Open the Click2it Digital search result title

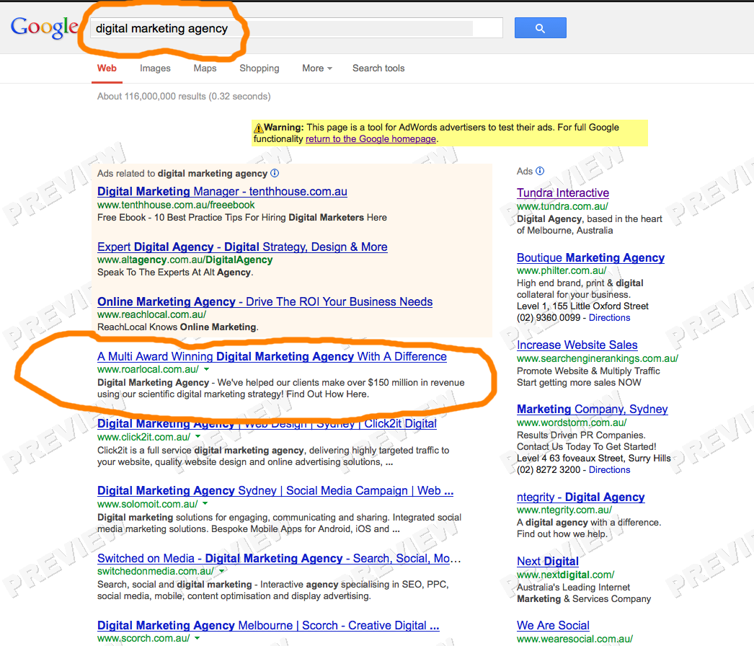[x=267, y=424]
